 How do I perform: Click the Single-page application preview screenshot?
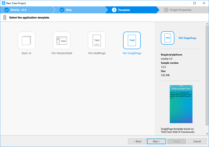(181, 104)
